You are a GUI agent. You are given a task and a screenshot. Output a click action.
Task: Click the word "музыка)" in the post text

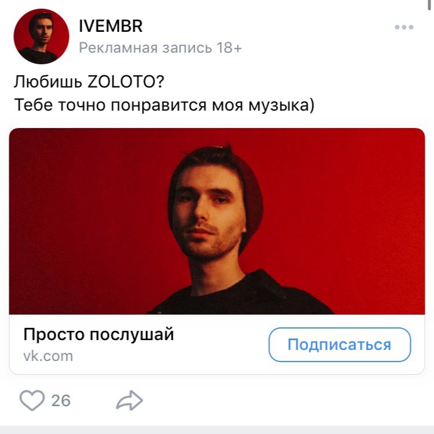point(282,105)
